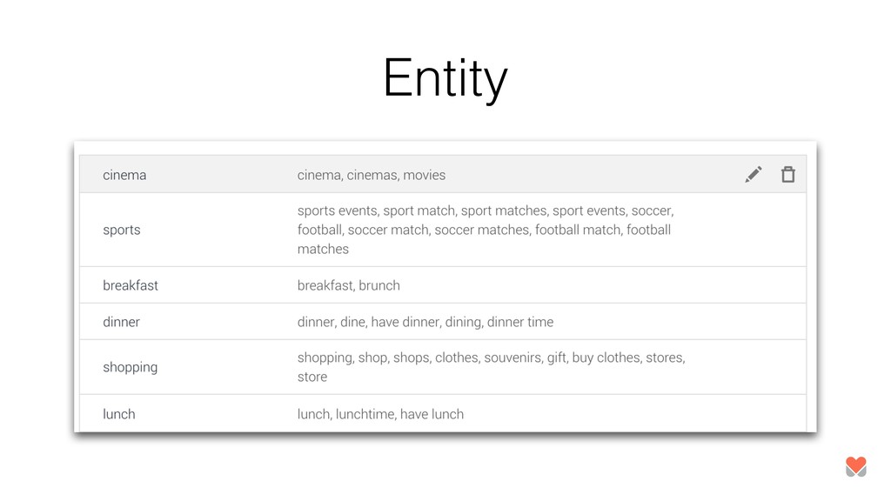Click the sports synonyms text starting 'sports events'
This screenshot has height=501, width=891.
(486, 230)
